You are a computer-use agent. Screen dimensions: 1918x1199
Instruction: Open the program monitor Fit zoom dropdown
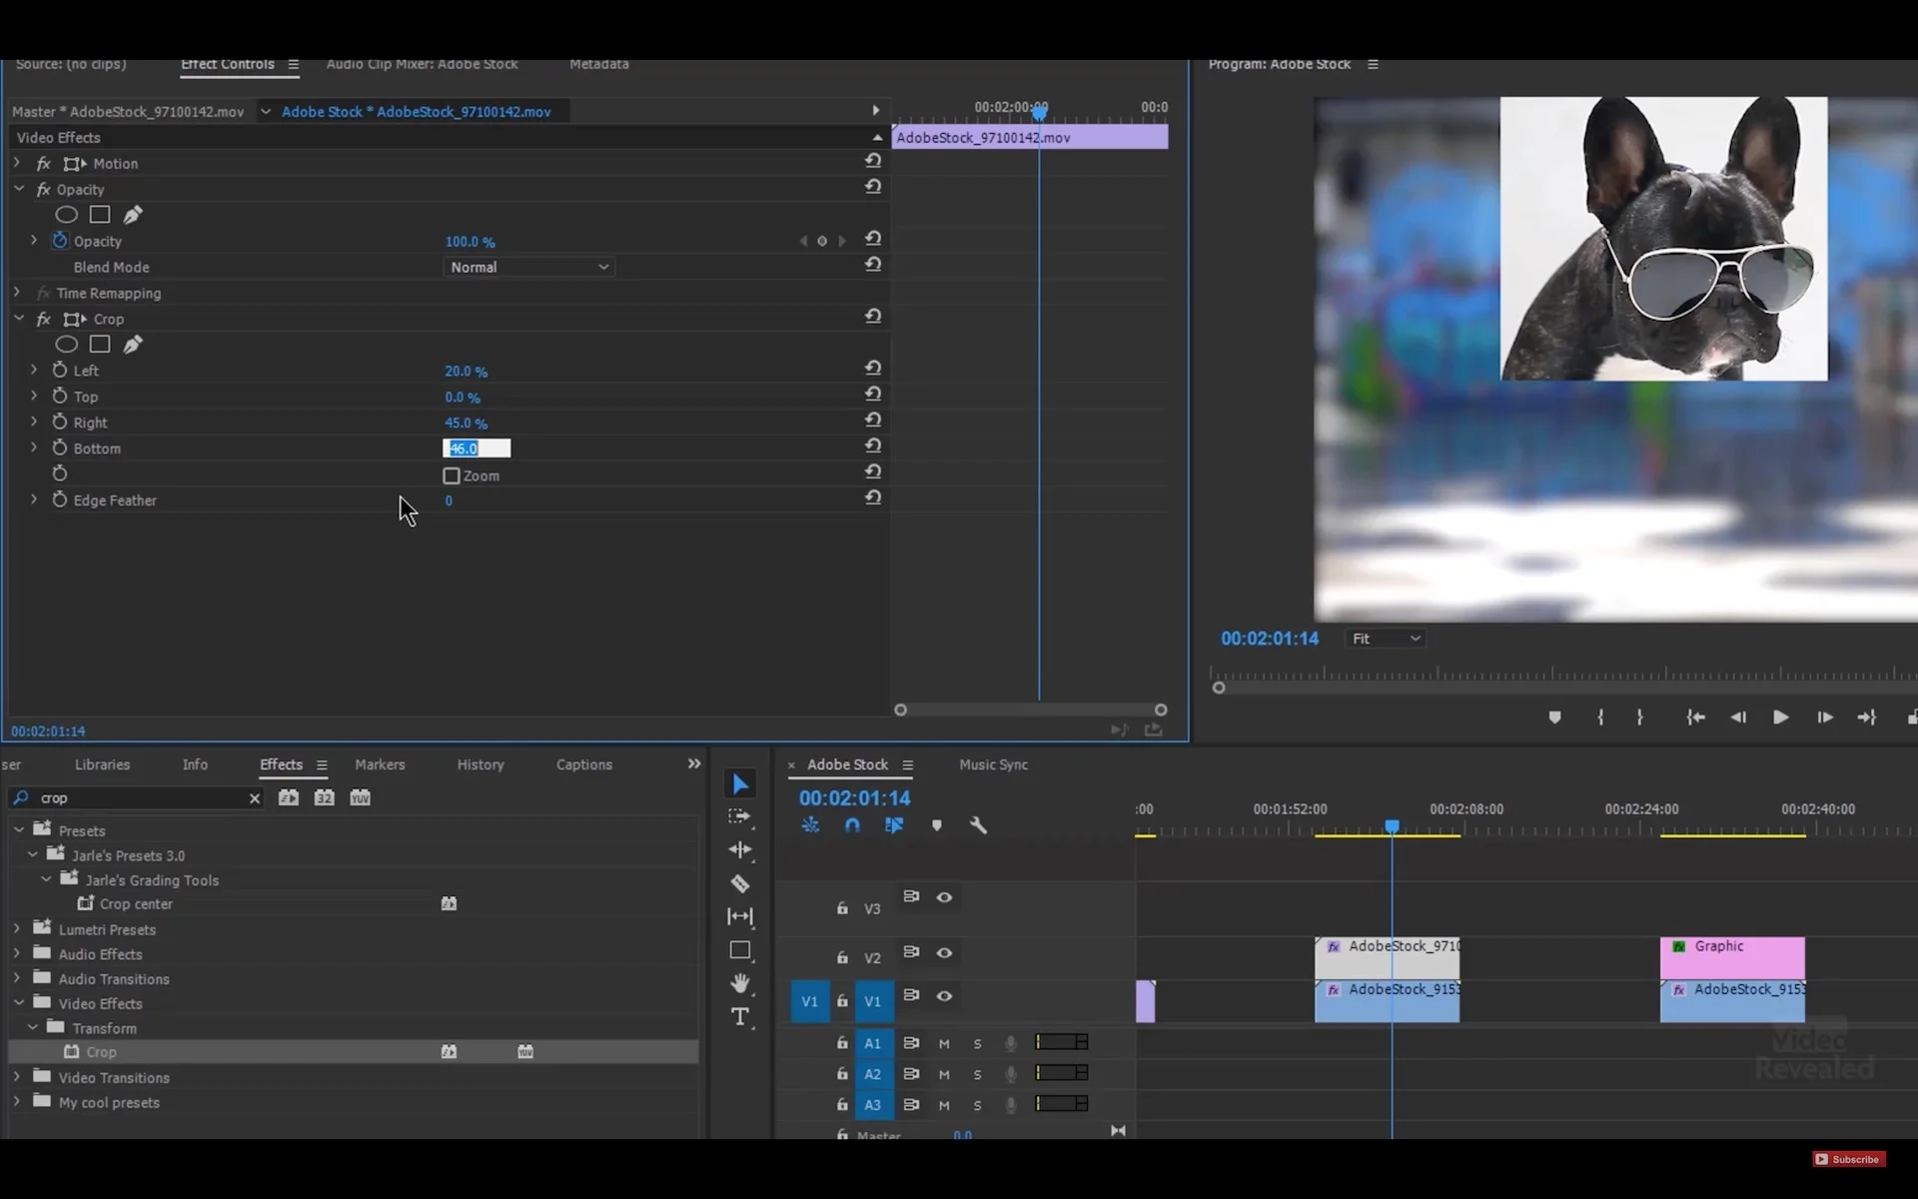tap(1386, 638)
